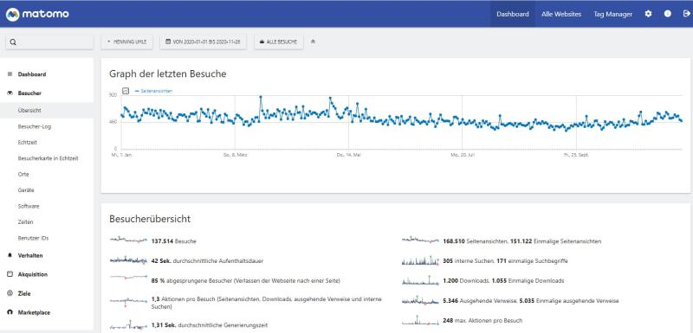
Task: Toggle the Seitenansichten legend series
Action: coord(153,91)
